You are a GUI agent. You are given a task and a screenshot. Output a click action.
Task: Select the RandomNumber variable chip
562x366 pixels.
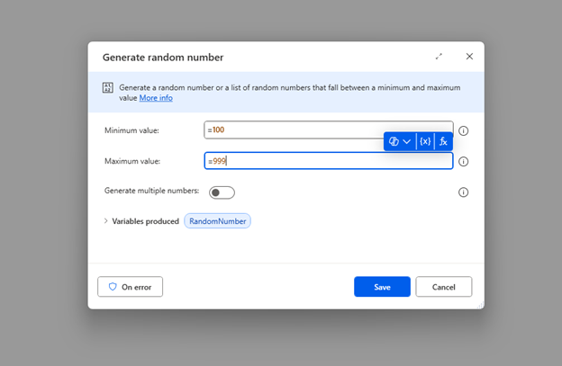[x=218, y=221]
